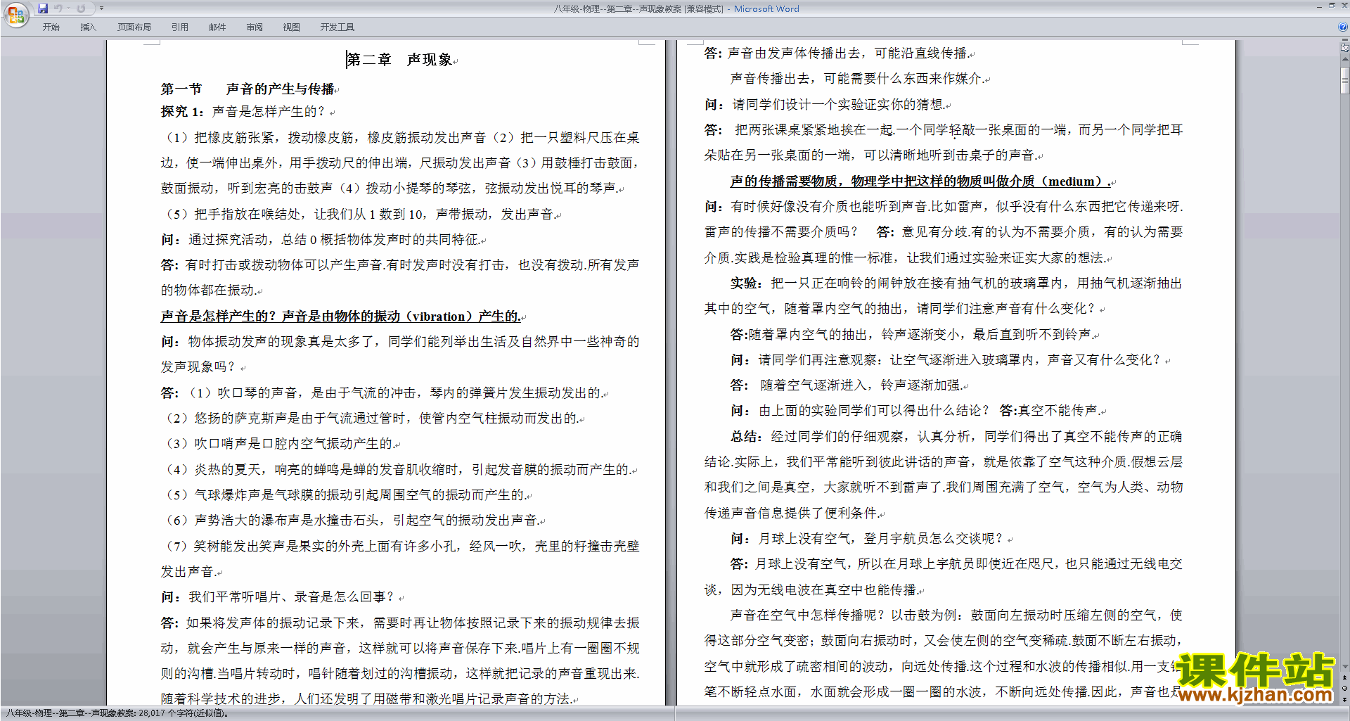Image resolution: width=1350 pixels, height=721 pixels.
Task: Click subheading '第一节 声音的产生与传播'
Action: pos(247,89)
